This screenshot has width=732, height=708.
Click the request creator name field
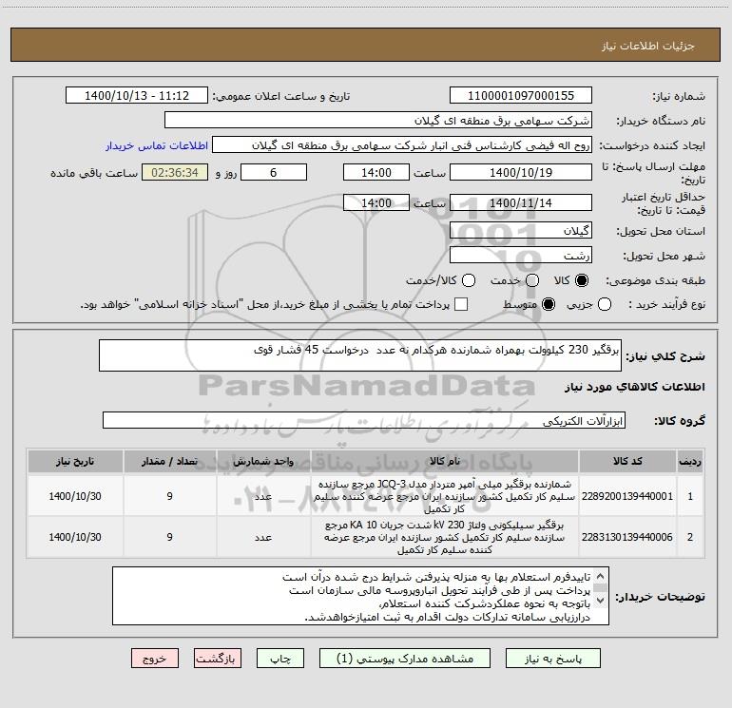[x=402, y=145]
